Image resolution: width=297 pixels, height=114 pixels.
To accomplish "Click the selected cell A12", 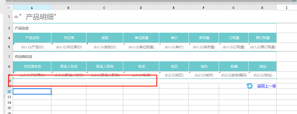I will [32, 91].
